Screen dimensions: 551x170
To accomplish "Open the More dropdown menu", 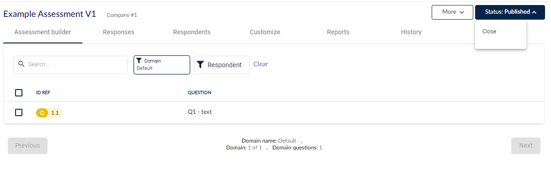I will tap(452, 12).
